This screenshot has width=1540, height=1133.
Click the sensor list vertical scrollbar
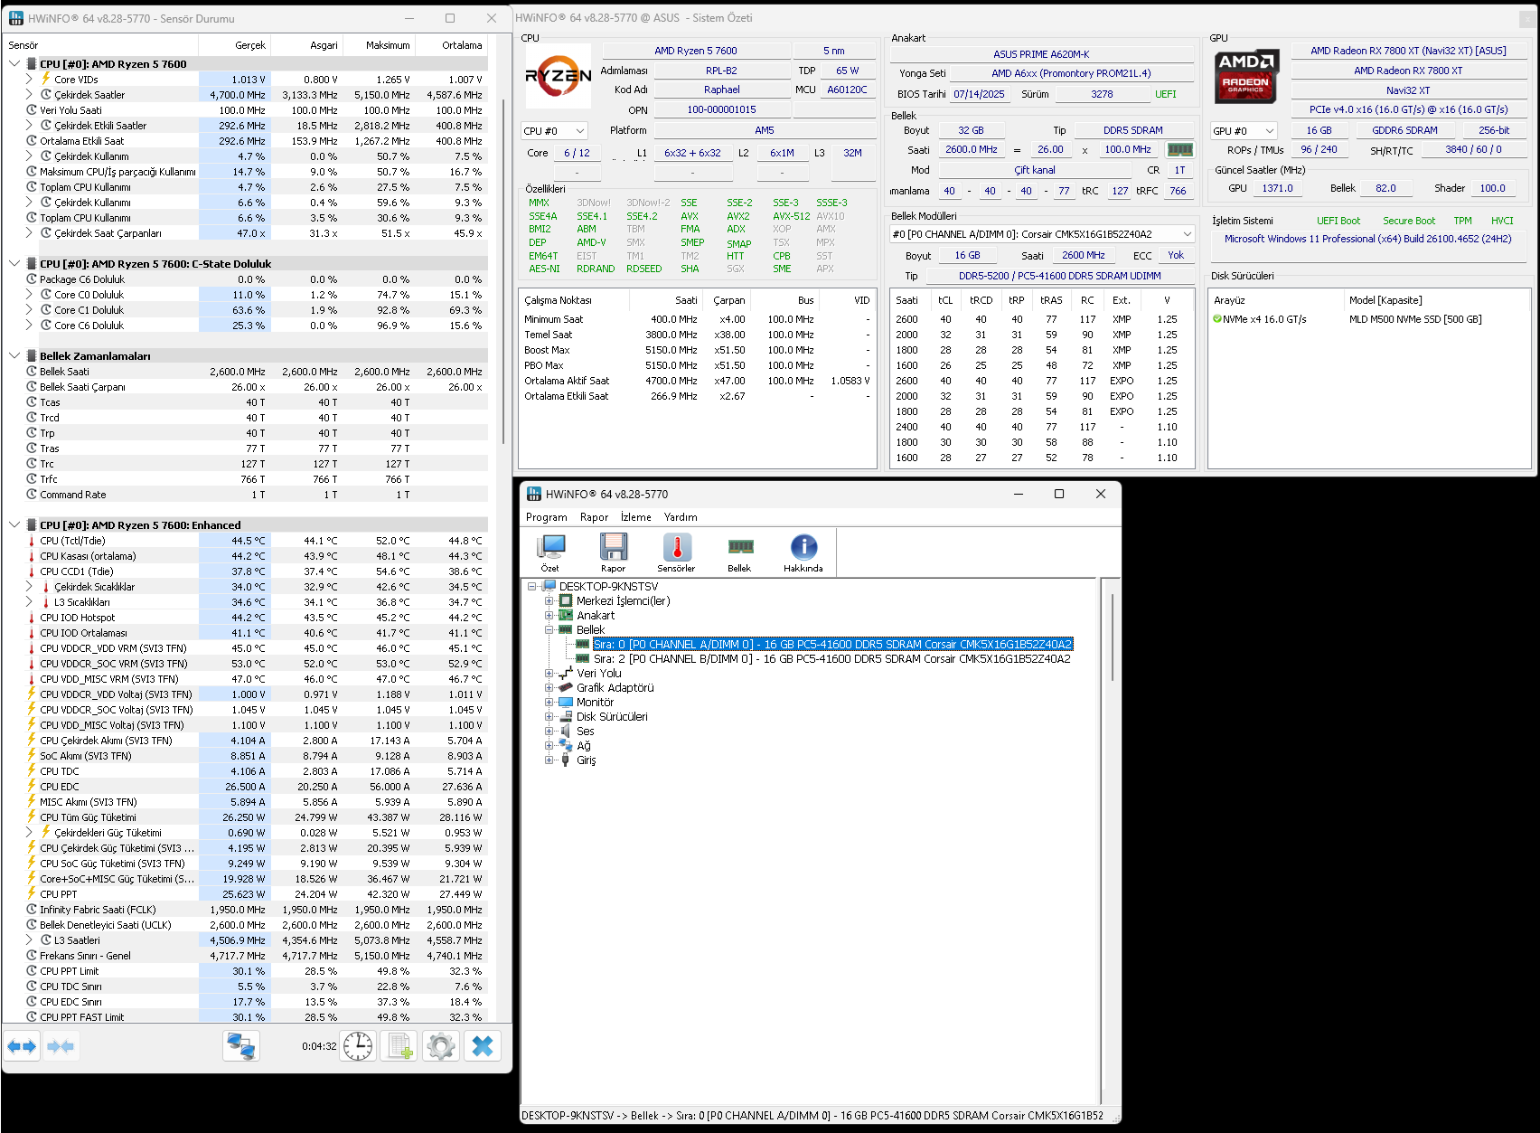tap(504, 271)
